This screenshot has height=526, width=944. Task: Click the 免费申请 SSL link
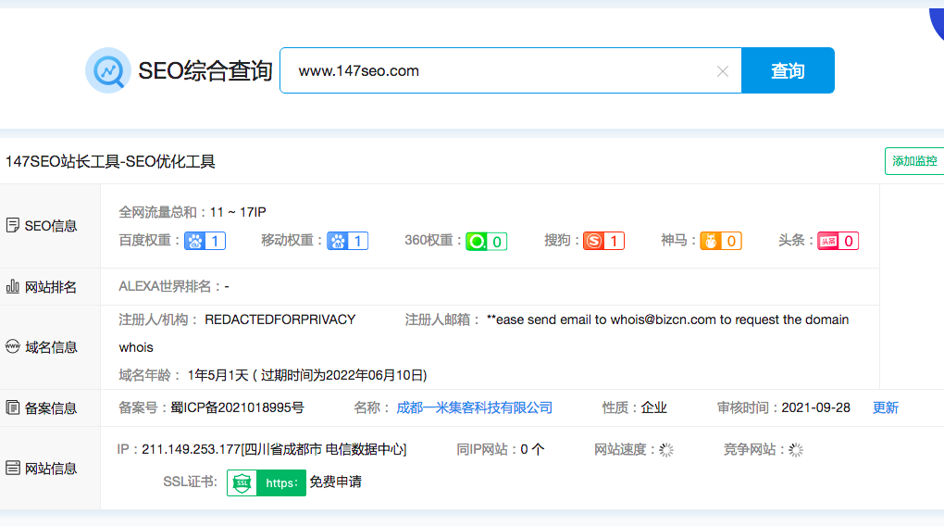(x=335, y=482)
